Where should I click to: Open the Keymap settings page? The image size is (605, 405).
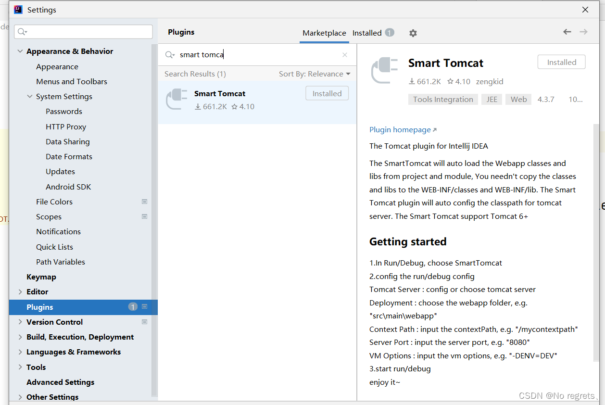(x=41, y=277)
